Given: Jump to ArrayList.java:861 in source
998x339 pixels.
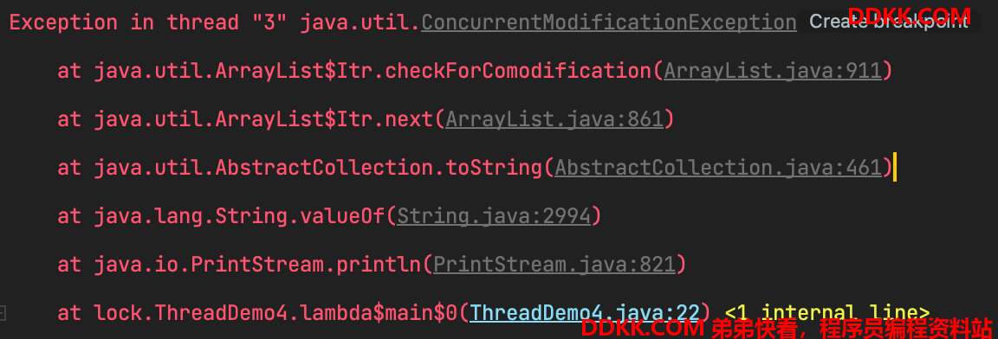Looking at the screenshot, I should tap(554, 119).
